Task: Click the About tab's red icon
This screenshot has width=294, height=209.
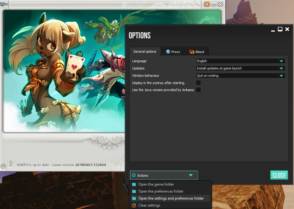Action: point(192,52)
